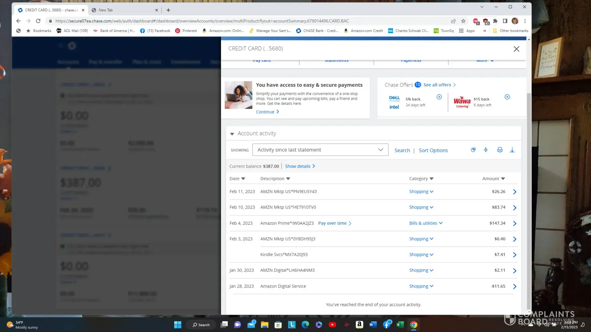591x332 pixels.
Task: Close the credit card flyout panel
Action: pos(516,49)
